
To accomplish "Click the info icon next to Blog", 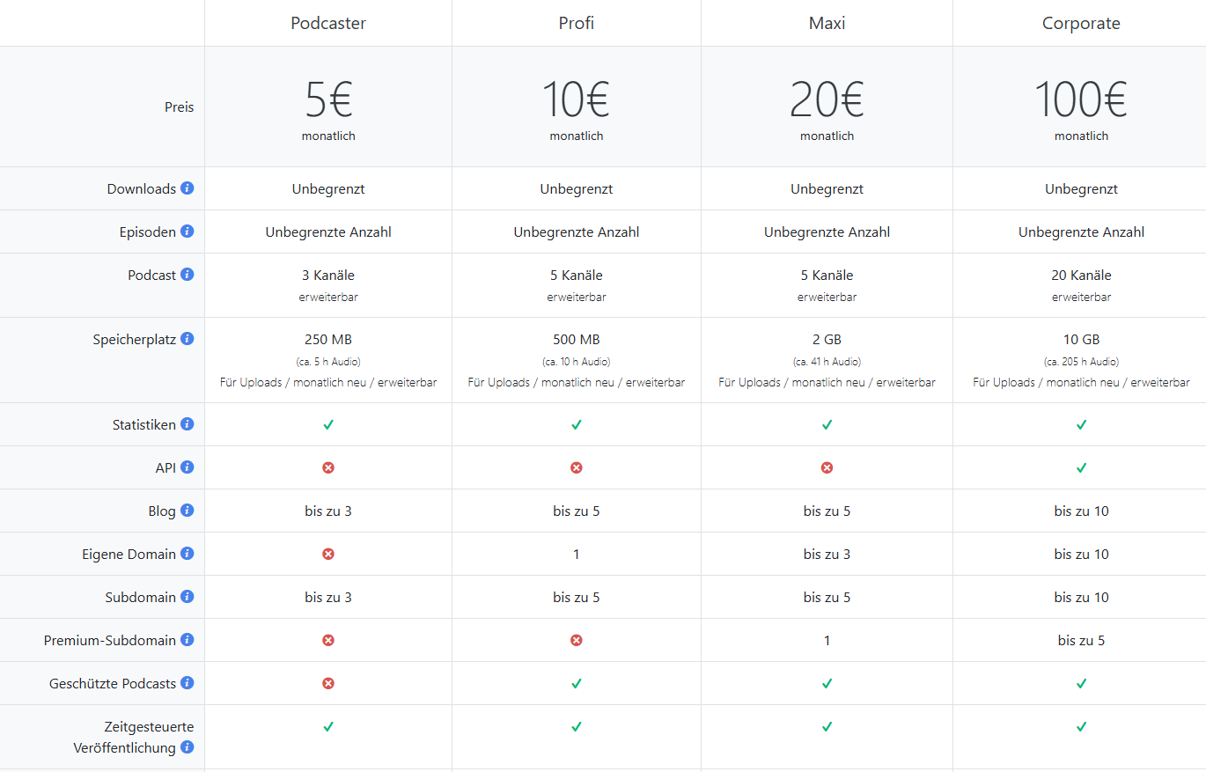I will point(188,511).
